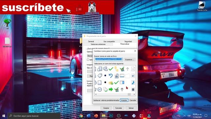The height and width of the screenshot is (119, 211).
Task: Click icon list scrollbar left arrow
Action: 96,94
